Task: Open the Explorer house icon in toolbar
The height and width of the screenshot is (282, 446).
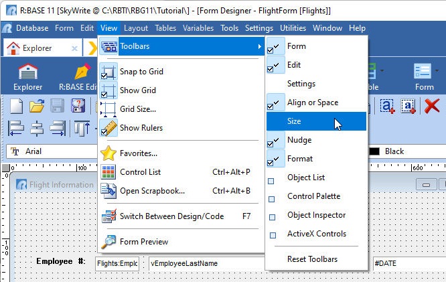Action: pyautogui.click(x=28, y=71)
